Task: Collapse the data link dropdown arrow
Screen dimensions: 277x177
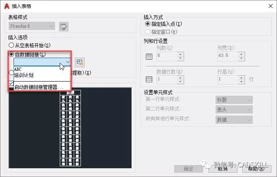Action: coord(68,62)
